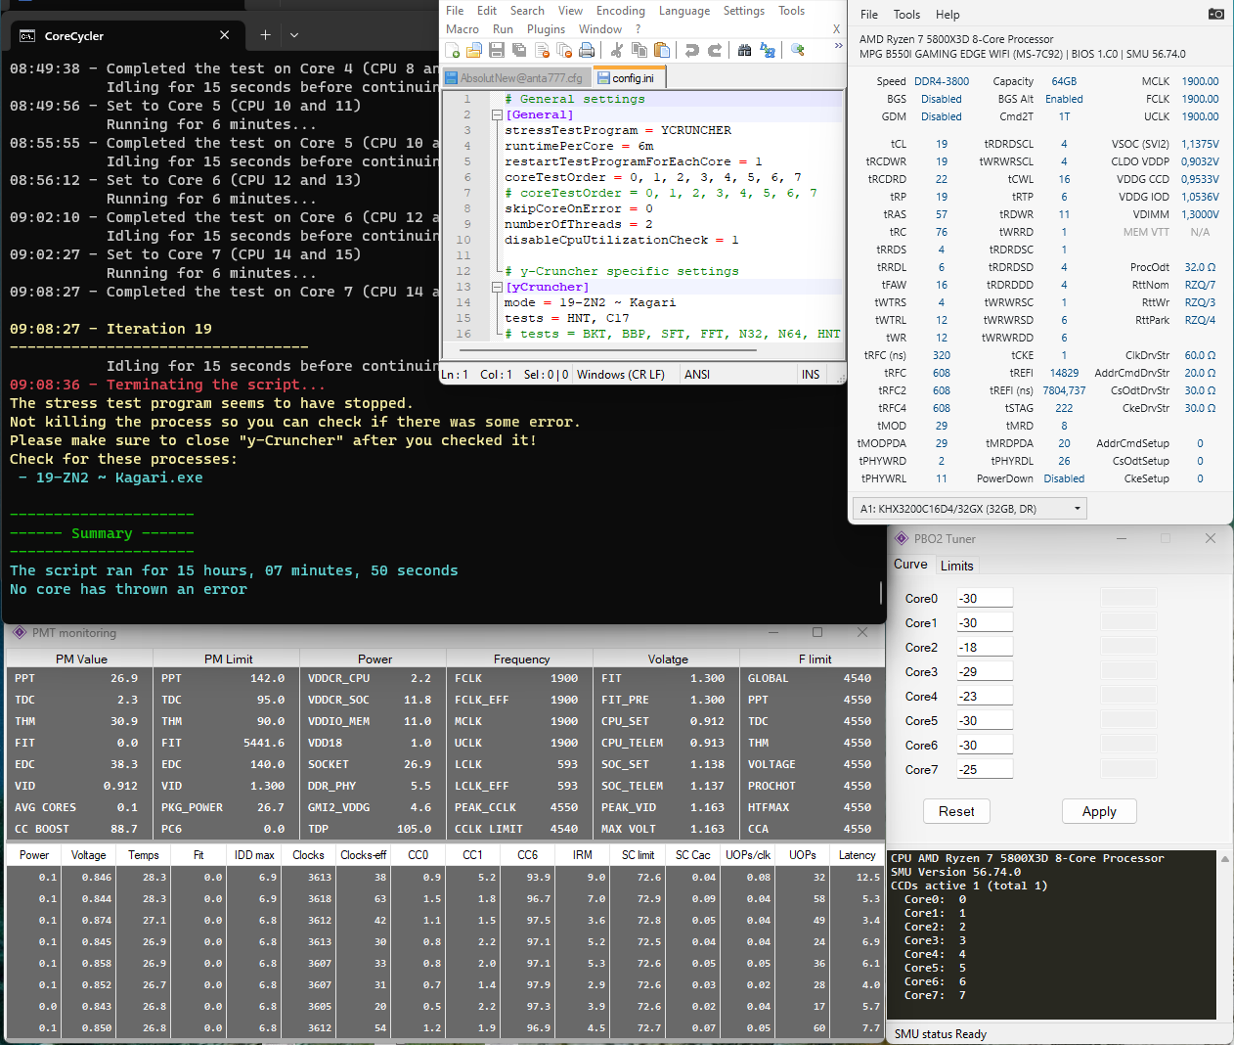Close the CoreCycler terminal tab
Viewport: 1234px width, 1045px height.
tap(224, 35)
